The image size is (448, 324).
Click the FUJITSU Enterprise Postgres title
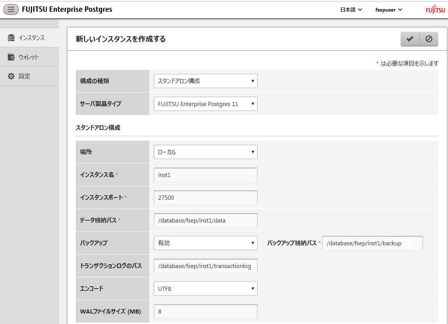point(67,9)
